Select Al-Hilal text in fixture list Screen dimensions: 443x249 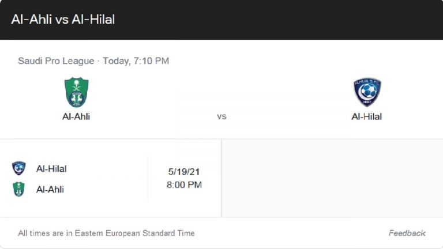coord(51,169)
